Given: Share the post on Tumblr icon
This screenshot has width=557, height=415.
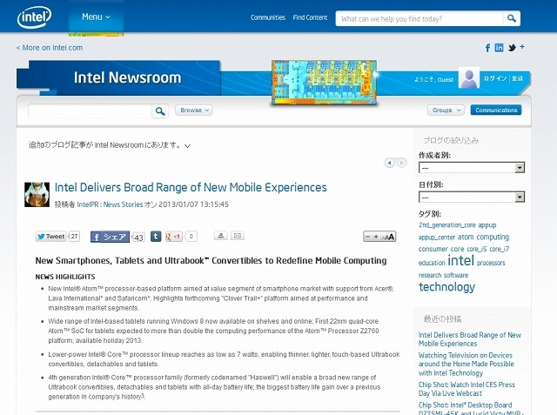Looking at the screenshot, I should click(156, 237).
